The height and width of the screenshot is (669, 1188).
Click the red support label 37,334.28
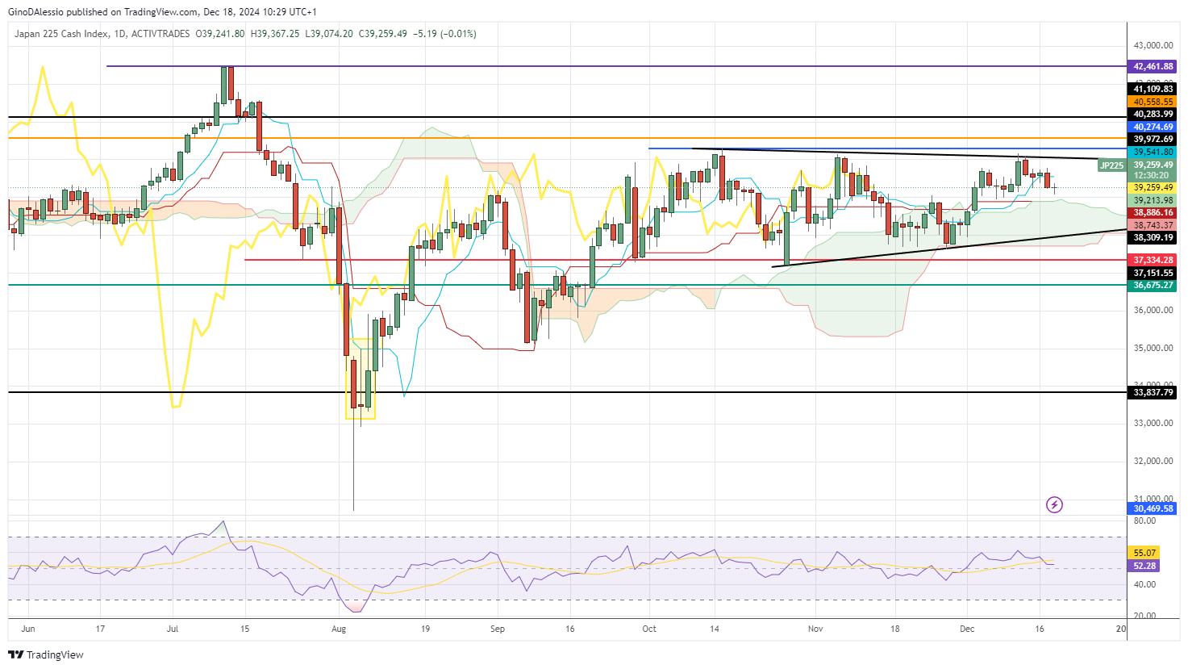point(1152,259)
